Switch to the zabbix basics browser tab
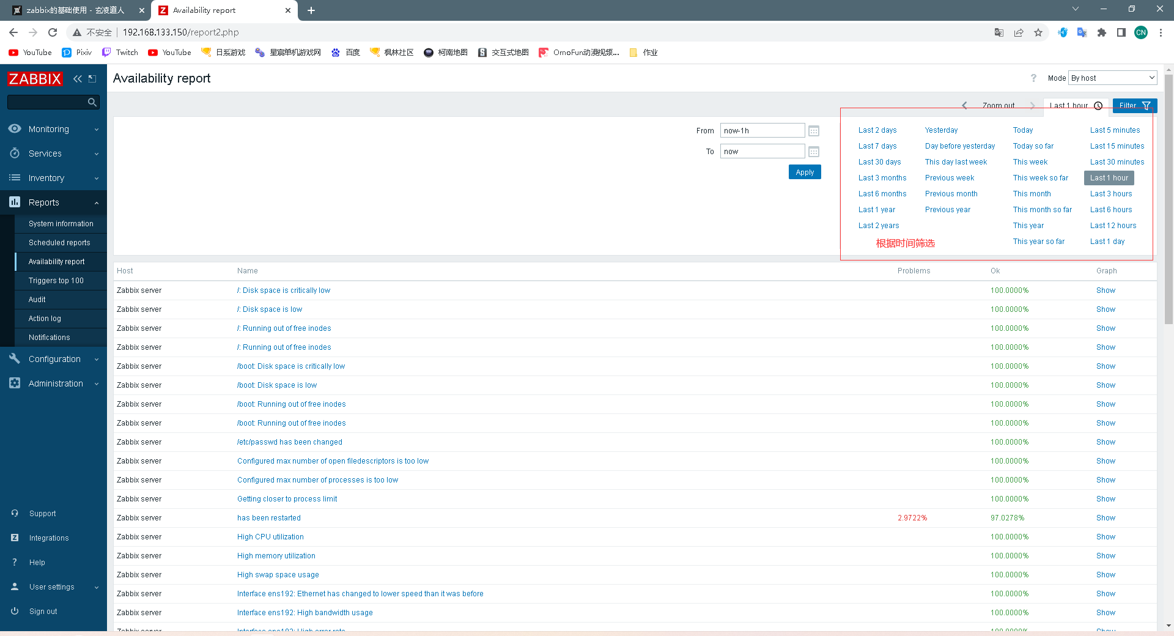 75,10
